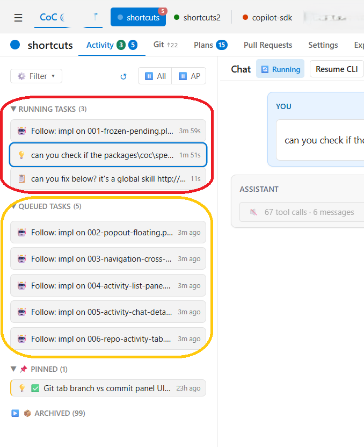Select the 'can you check if the packages' task
Image resolution: width=364 pixels, height=447 pixels.
click(x=108, y=155)
